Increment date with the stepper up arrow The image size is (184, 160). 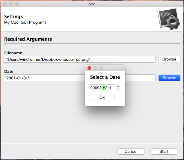tap(118, 86)
